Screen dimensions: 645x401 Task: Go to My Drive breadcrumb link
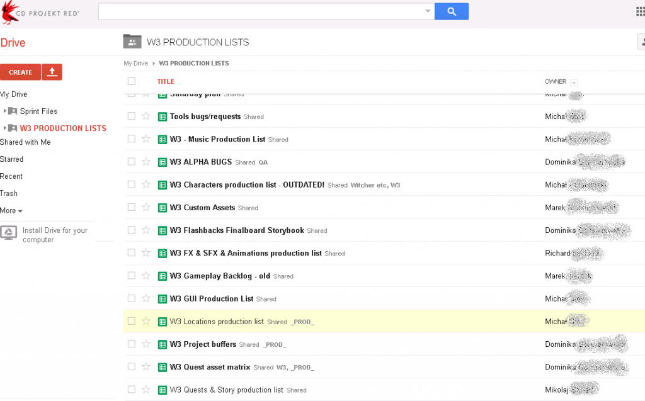(x=136, y=64)
